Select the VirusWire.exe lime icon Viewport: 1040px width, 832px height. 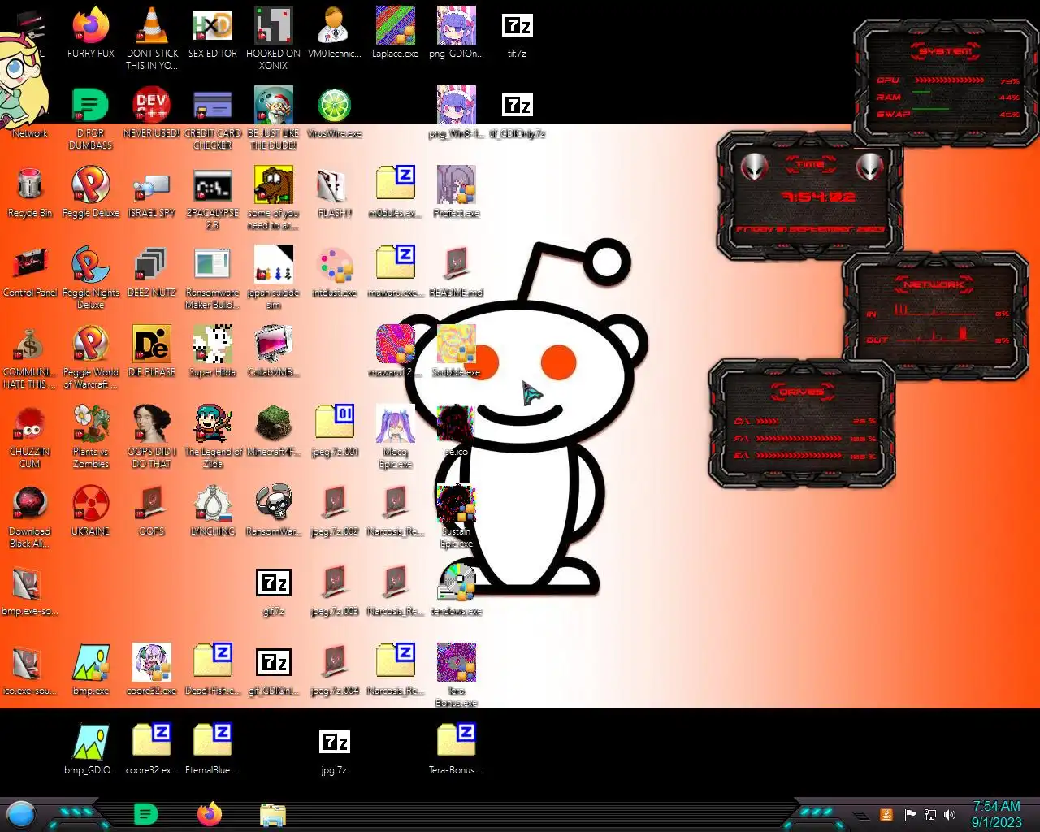click(335, 111)
